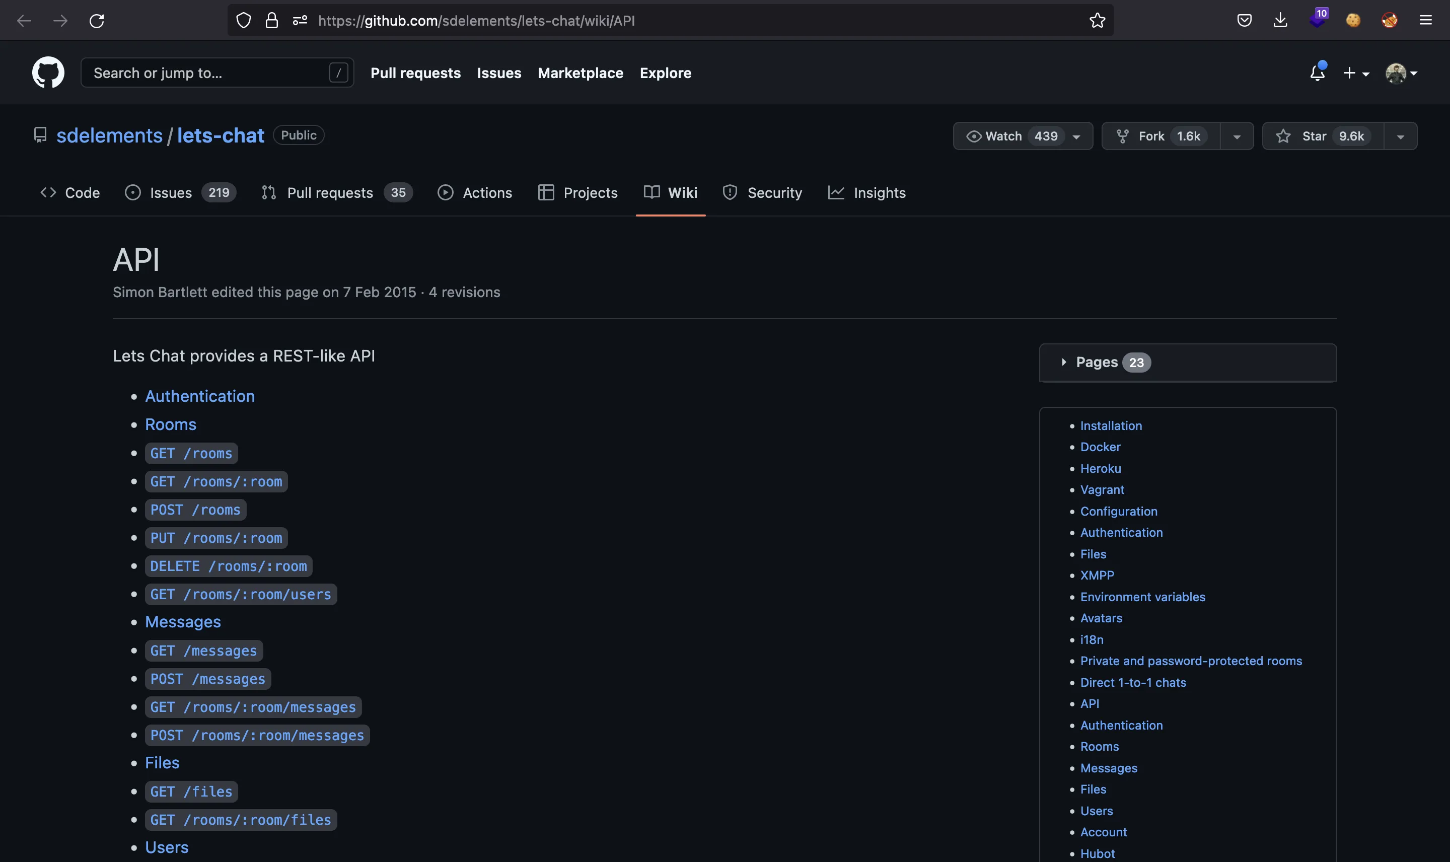View the 4 revisions history link
Viewport: 1450px width, 862px height.
click(464, 292)
